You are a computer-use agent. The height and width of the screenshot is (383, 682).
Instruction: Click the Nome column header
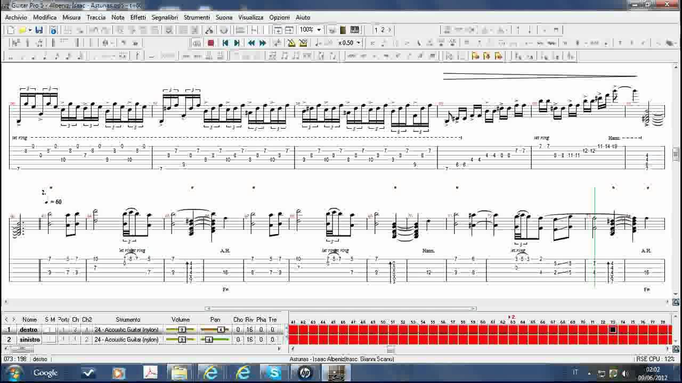[x=30, y=320]
